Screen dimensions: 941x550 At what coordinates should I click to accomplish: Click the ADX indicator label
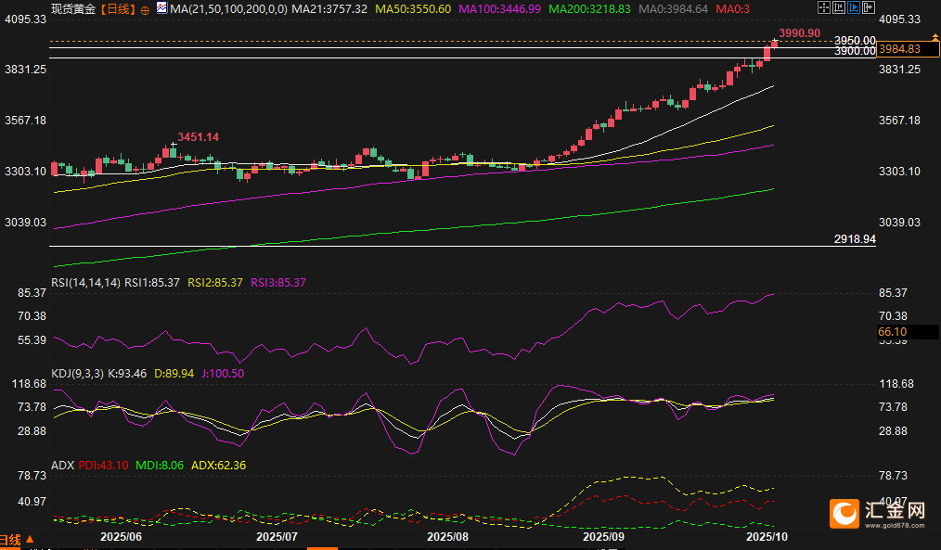coord(62,465)
